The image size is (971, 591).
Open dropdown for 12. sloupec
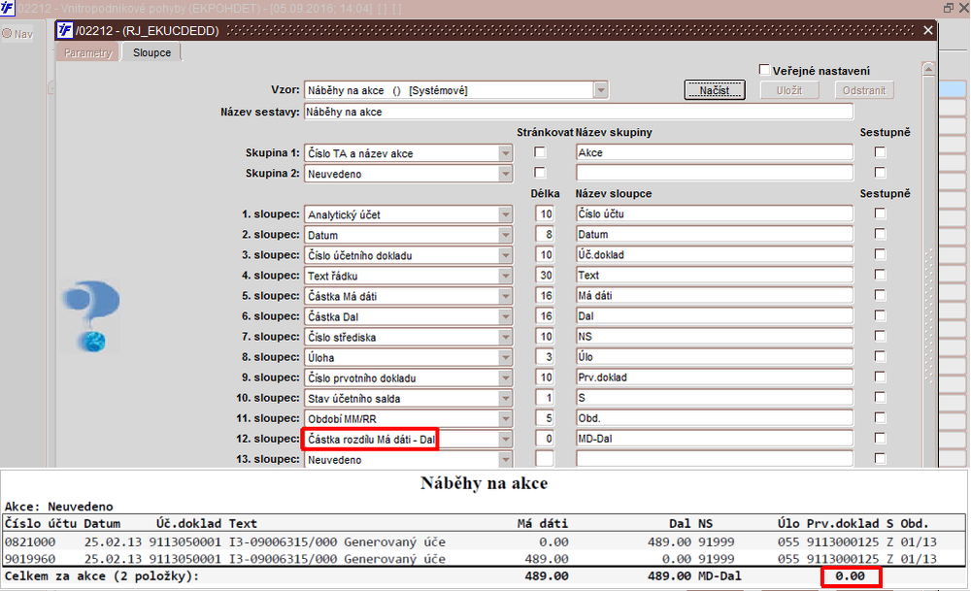[505, 440]
